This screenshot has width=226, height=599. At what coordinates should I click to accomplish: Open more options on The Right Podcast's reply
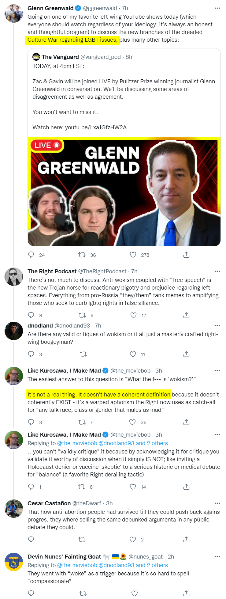(x=217, y=271)
